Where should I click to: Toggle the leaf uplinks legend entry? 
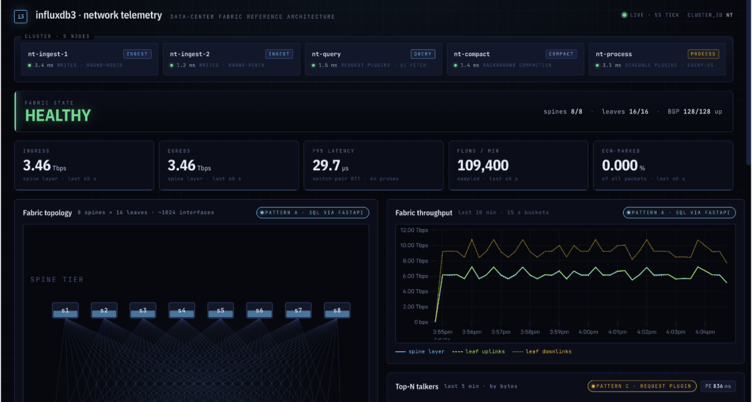click(x=479, y=352)
